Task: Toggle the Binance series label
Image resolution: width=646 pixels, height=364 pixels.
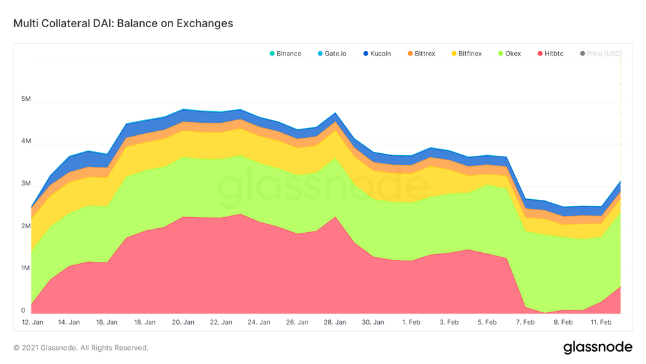Action: [x=289, y=54]
